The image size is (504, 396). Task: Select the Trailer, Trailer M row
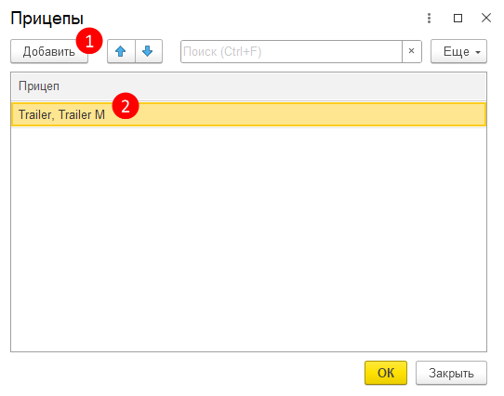tap(248, 114)
